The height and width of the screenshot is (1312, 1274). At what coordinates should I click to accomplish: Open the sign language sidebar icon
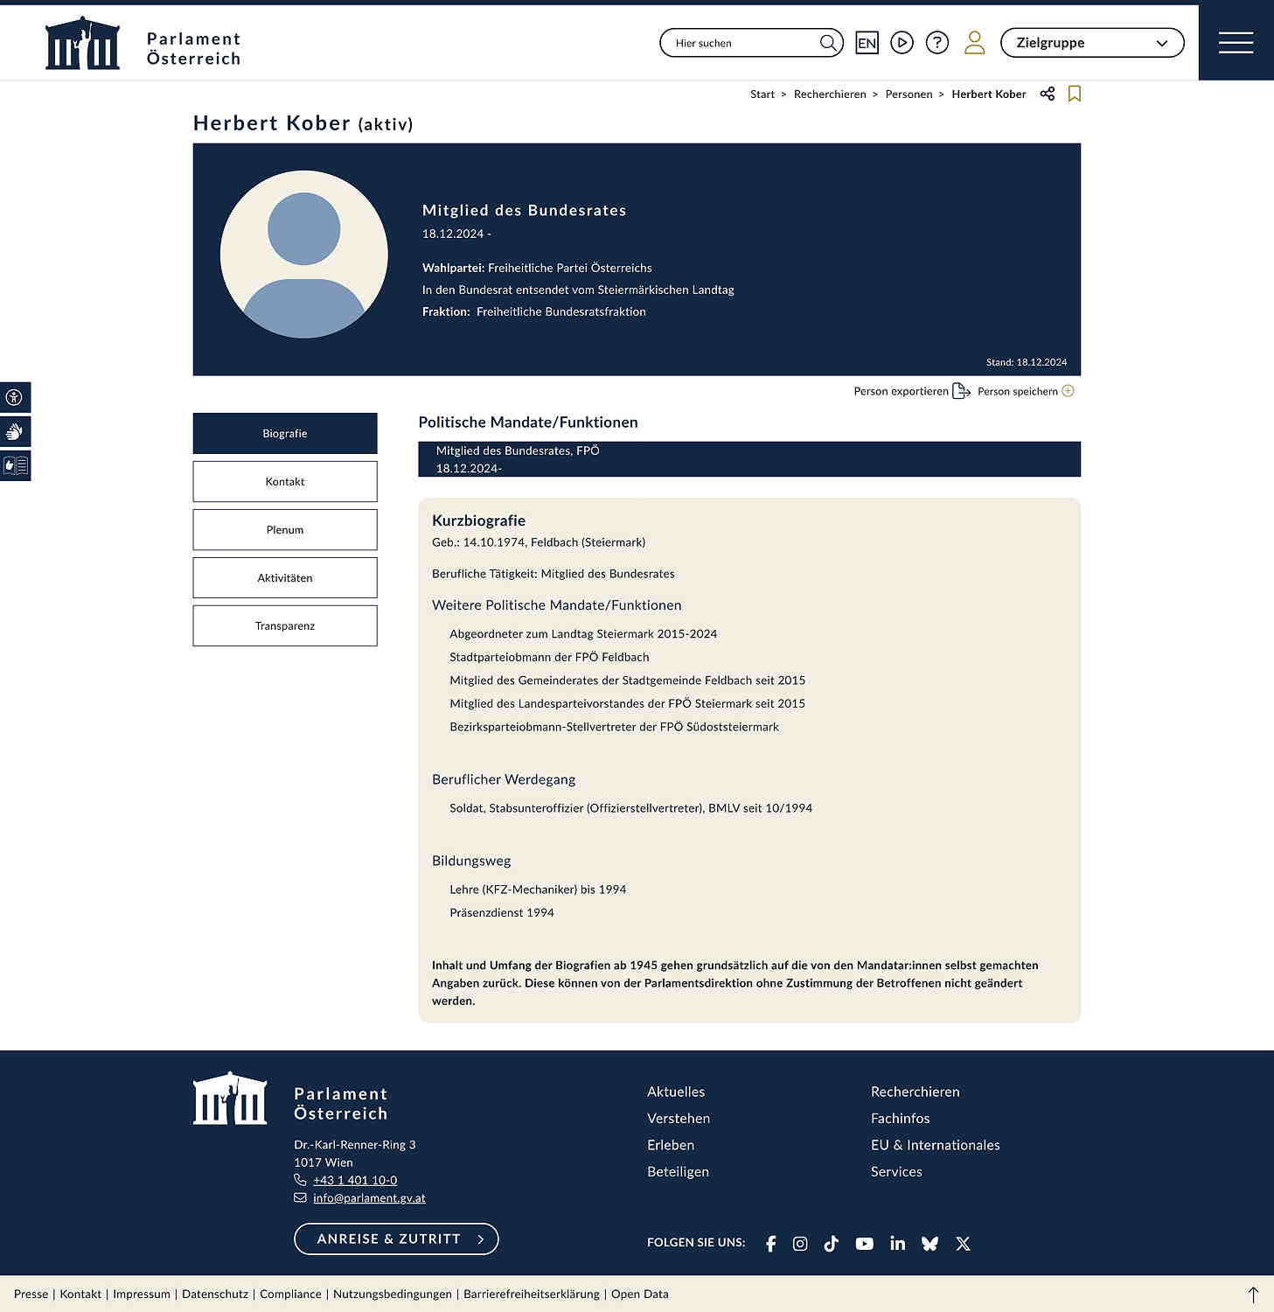15,431
